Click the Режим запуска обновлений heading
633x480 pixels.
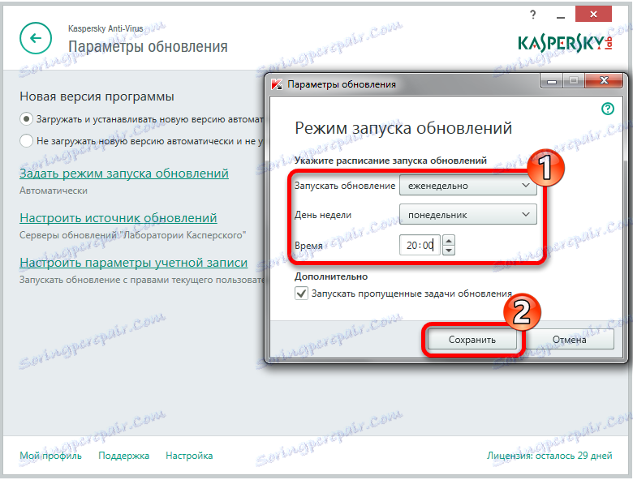pyautogui.click(x=403, y=128)
